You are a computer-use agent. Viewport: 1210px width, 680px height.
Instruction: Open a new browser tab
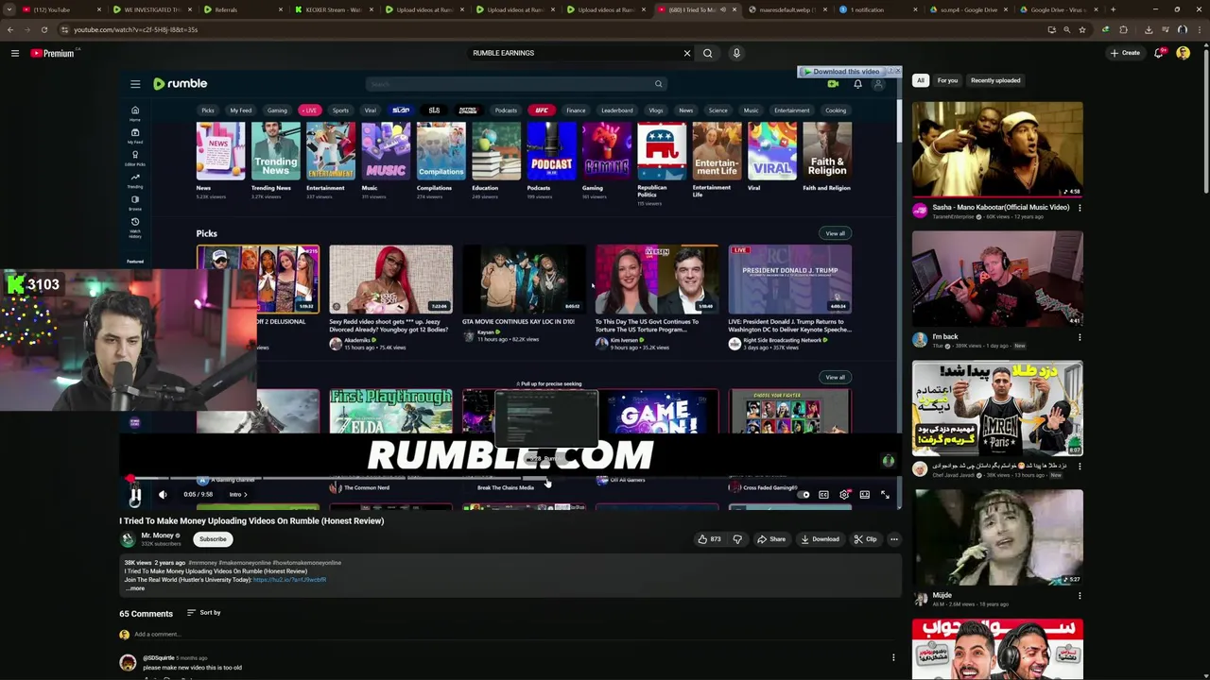pos(1113,9)
